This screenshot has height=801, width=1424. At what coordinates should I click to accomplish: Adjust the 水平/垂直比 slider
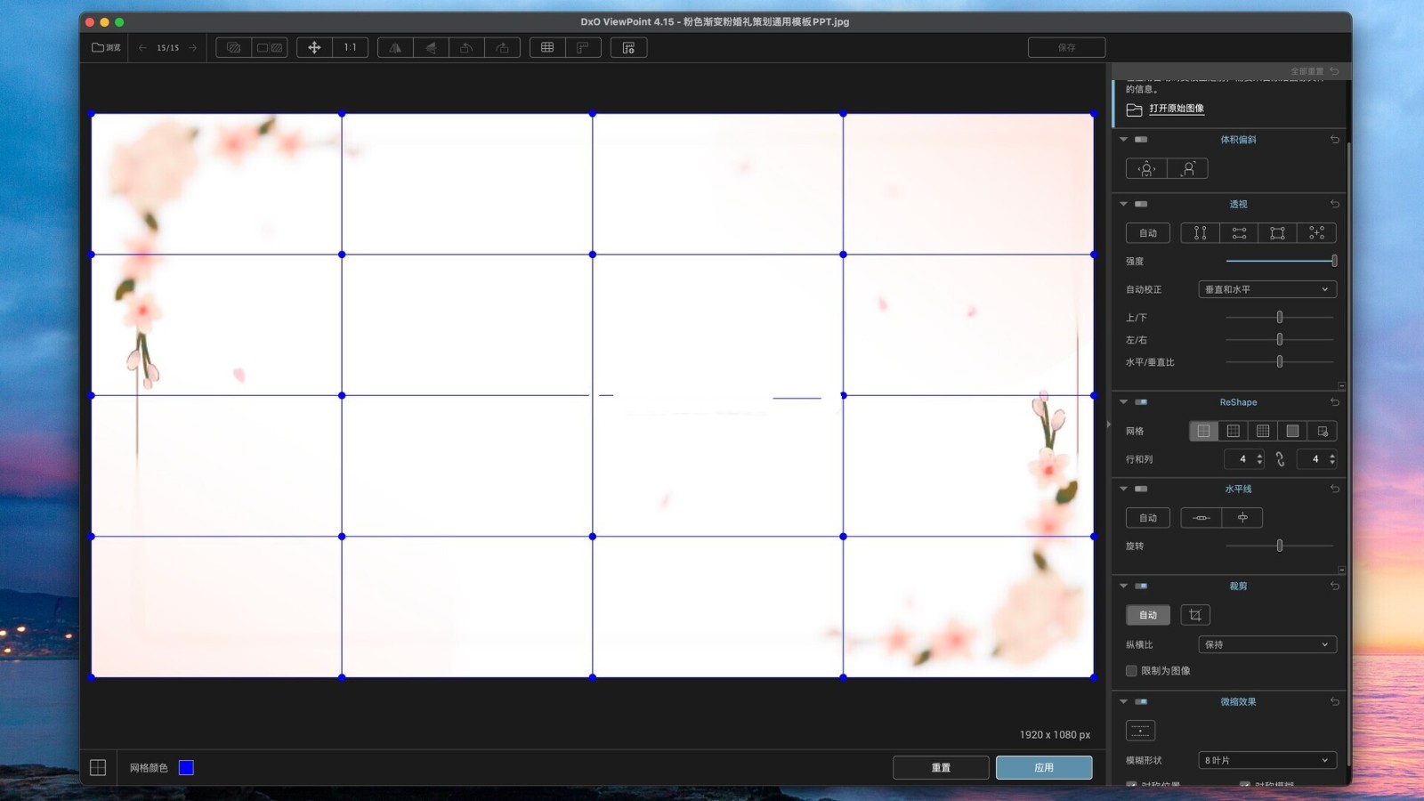tap(1280, 361)
